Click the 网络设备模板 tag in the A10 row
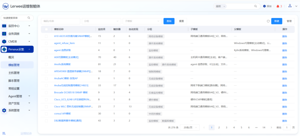The height and width of the screenshot is (136, 300). (x=156, y=36)
